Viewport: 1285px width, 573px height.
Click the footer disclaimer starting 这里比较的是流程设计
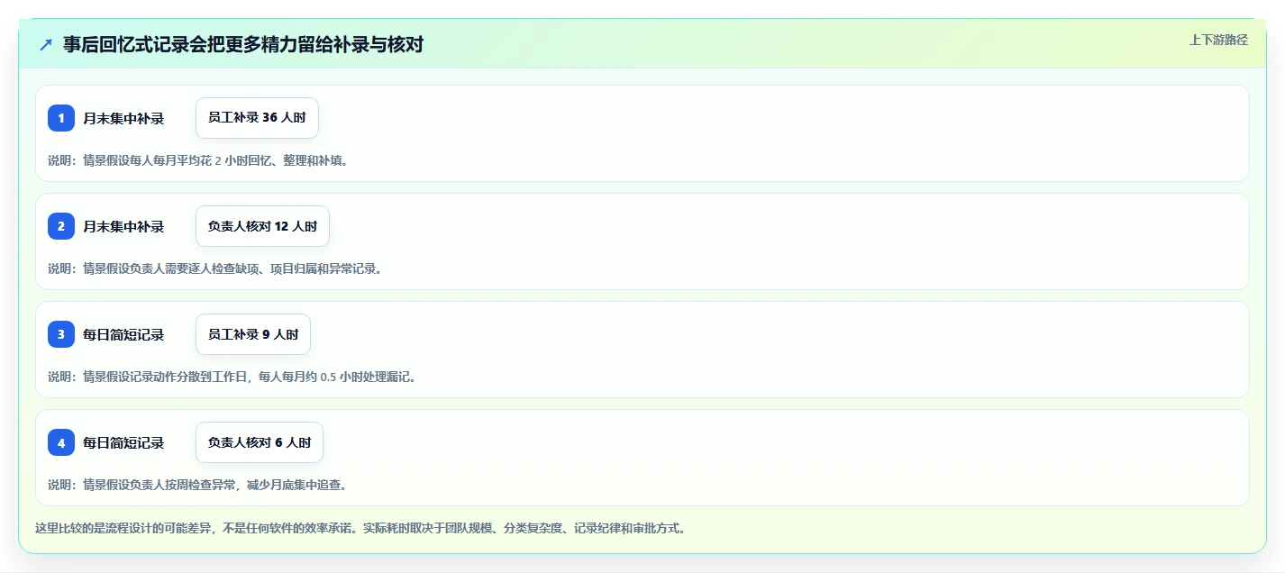pos(360,528)
